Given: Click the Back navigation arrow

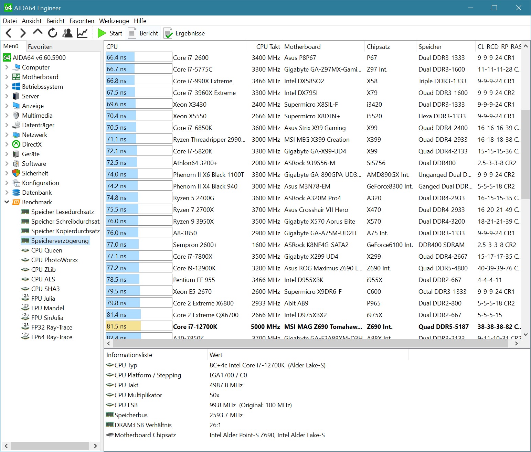Looking at the screenshot, I should point(9,33).
